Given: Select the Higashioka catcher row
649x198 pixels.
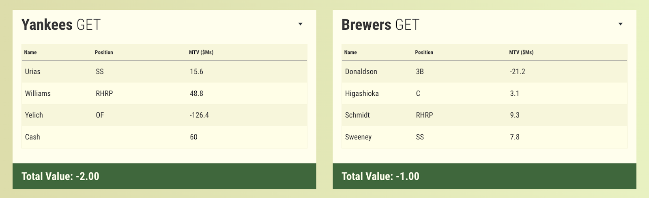Looking at the screenshot, I should pyautogui.click(x=484, y=94).
